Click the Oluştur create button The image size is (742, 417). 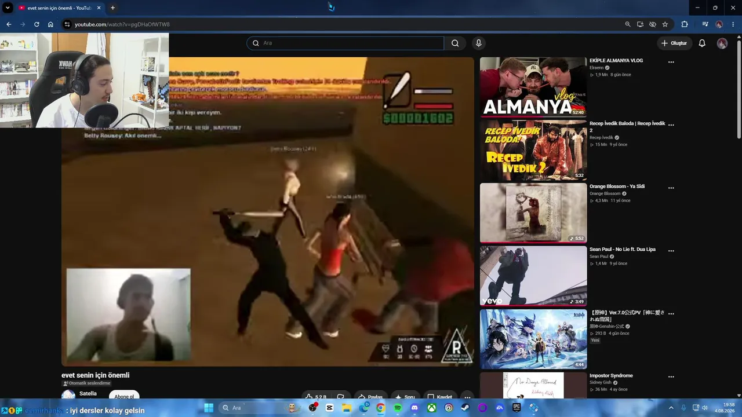coord(674,43)
